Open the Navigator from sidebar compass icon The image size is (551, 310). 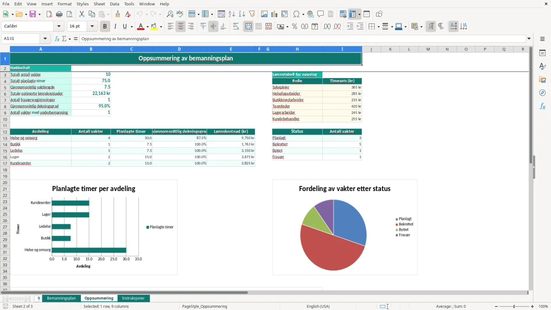(x=542, y=93)
